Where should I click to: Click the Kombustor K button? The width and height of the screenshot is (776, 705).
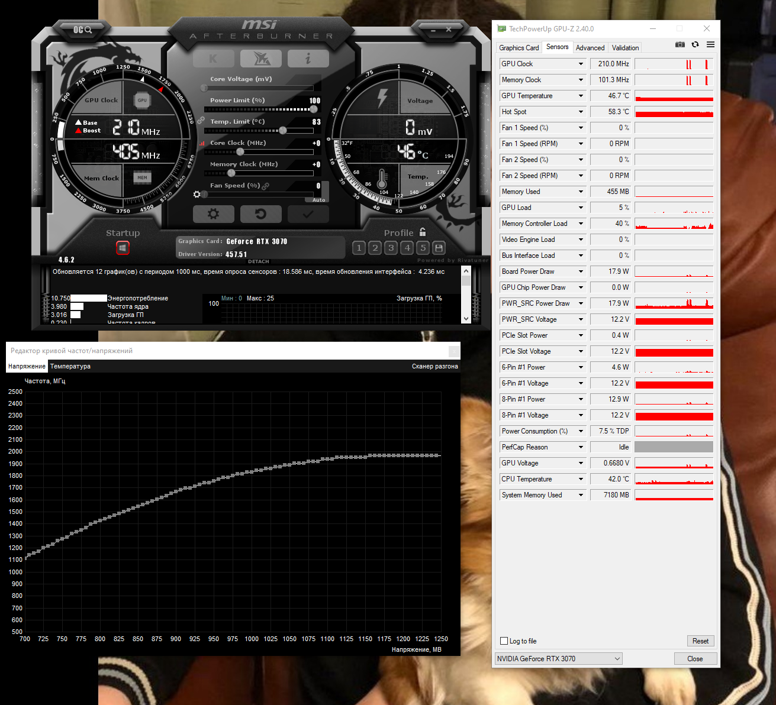[x=213, y=59]
